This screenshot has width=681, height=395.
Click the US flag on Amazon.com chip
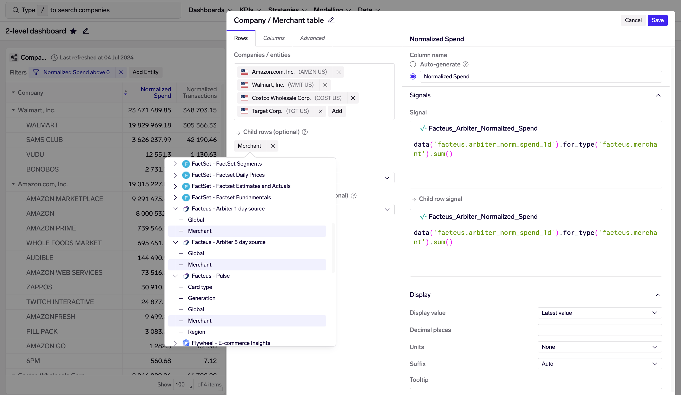(x=245, y=72)
